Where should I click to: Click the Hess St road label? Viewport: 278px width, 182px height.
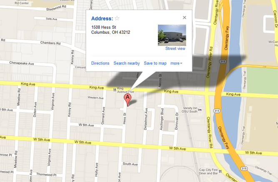[125, 118]
